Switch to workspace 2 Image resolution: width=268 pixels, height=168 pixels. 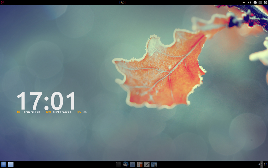click(264, 164)
